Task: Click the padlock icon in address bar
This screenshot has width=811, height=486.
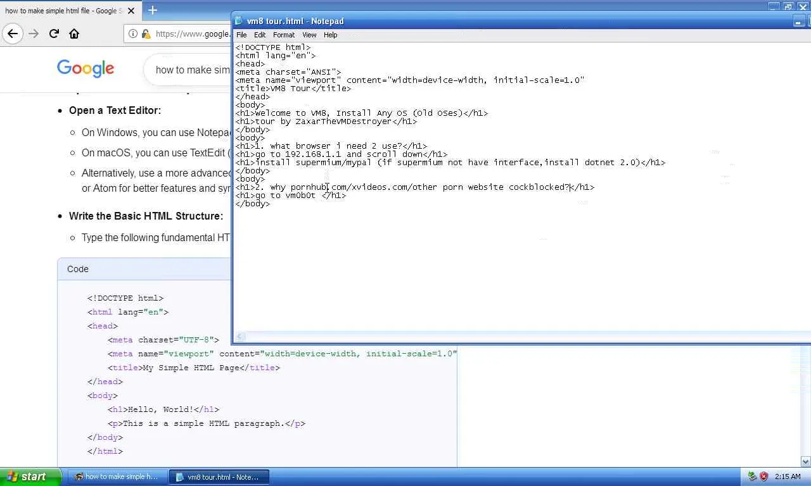Action: click(x=146, y=34)
